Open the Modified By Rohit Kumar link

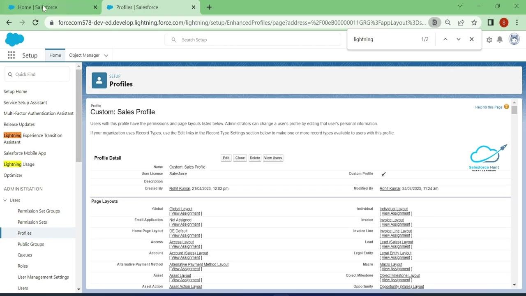click(x=390, y=188)
